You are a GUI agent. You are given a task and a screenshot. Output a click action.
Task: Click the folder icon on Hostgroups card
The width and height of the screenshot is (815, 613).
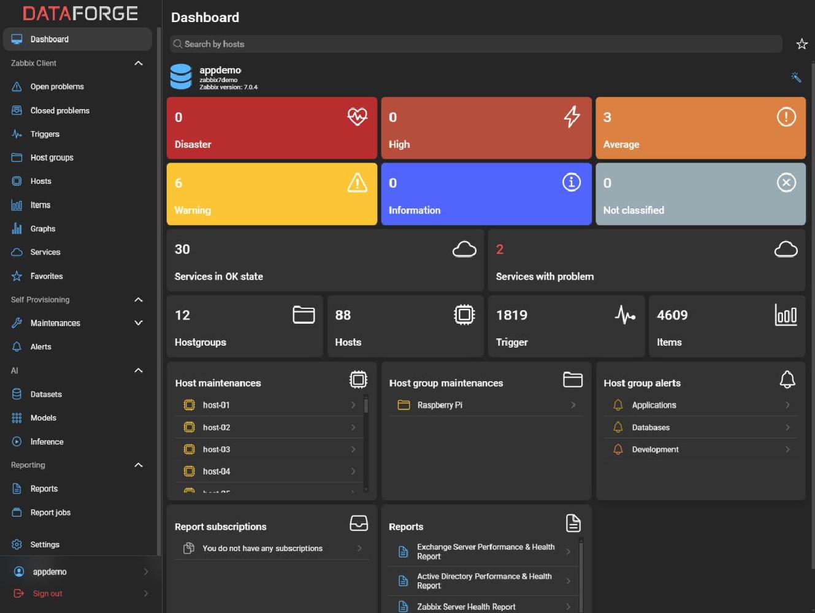click(x=304, y=314)
